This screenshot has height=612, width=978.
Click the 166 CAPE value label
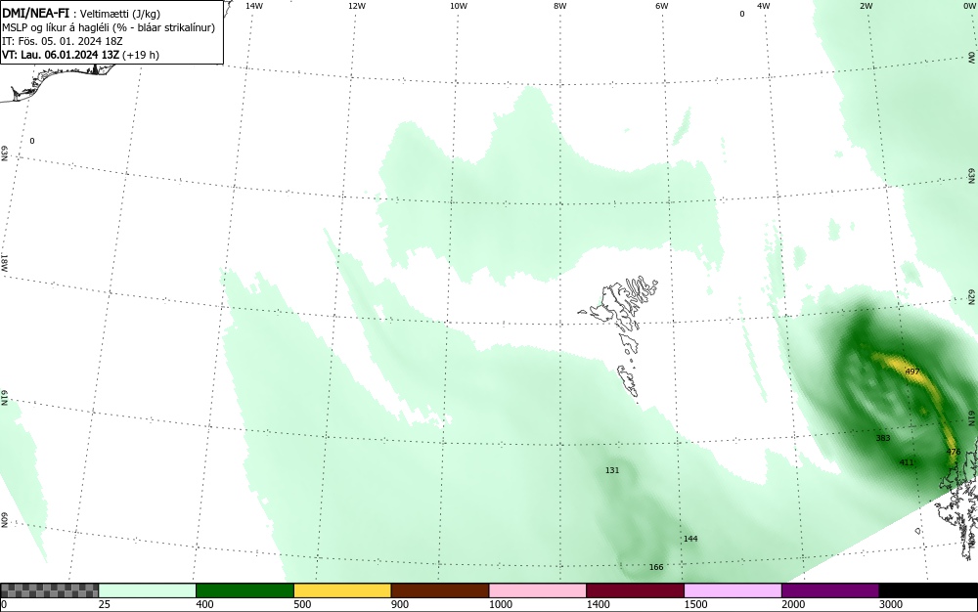click(x=656, y=567)
